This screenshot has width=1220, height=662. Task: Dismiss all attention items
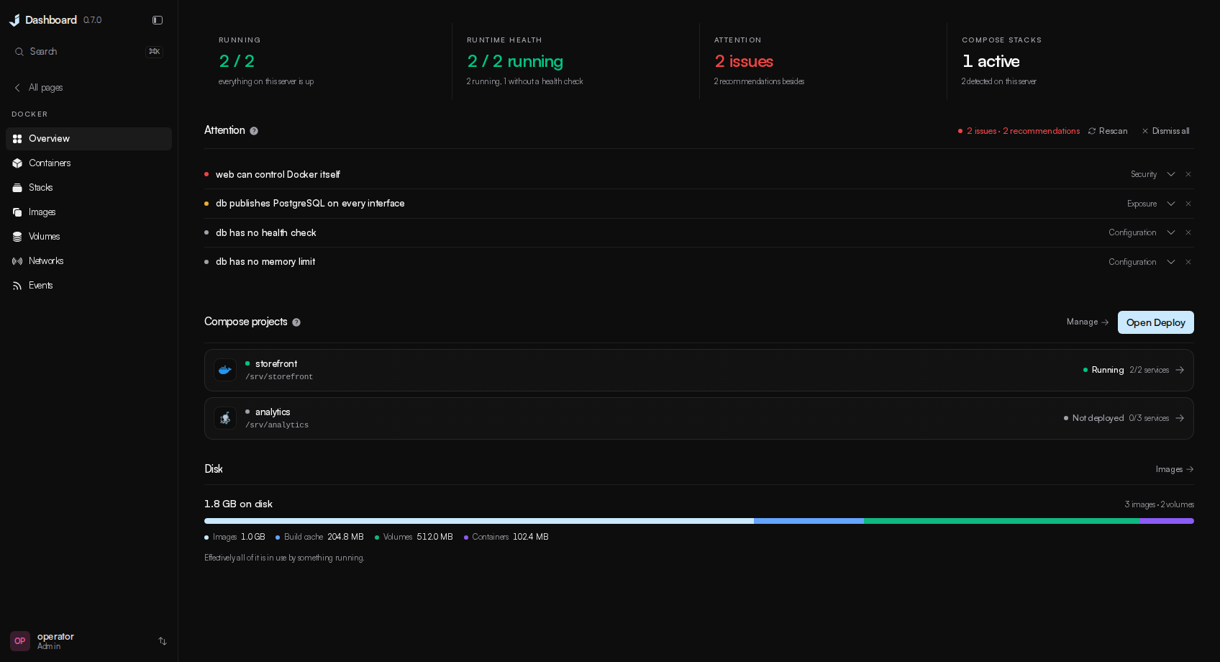coord(1165,131)
